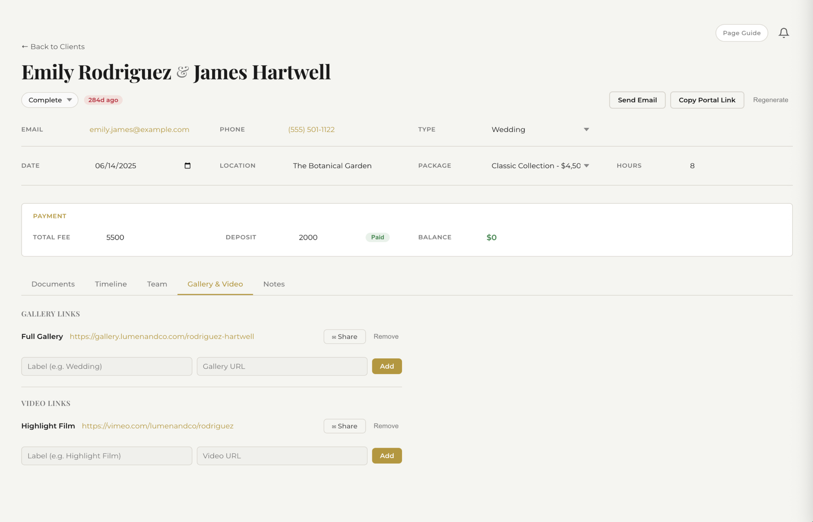Viewport: 813px width, 522px height.
Task: Expand the Package selection dropdown
Action: point(587,166)
